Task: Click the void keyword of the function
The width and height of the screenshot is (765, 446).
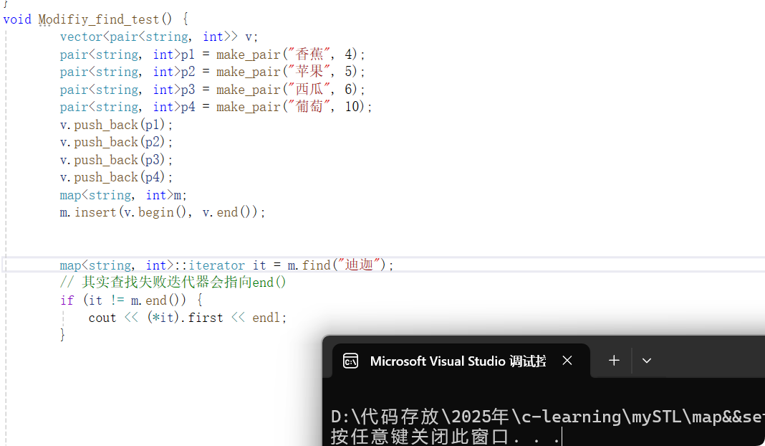Action: coord(17,19)
